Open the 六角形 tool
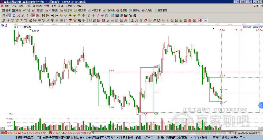The image size is (263, 140). click(x=147, y=10)
